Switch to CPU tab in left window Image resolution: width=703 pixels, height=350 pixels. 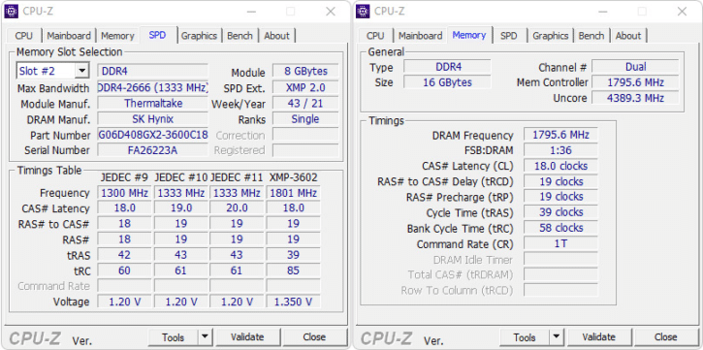[x=24, y=36]
